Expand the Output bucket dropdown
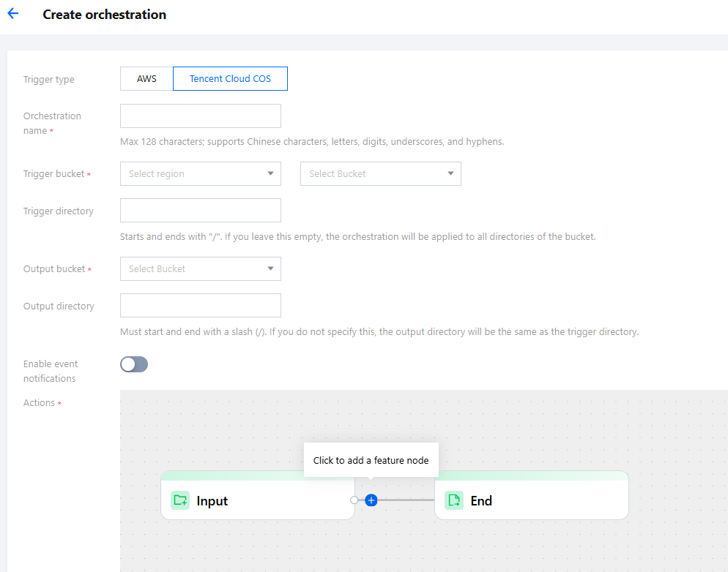728x572 pixels. [x=200, y=269]
